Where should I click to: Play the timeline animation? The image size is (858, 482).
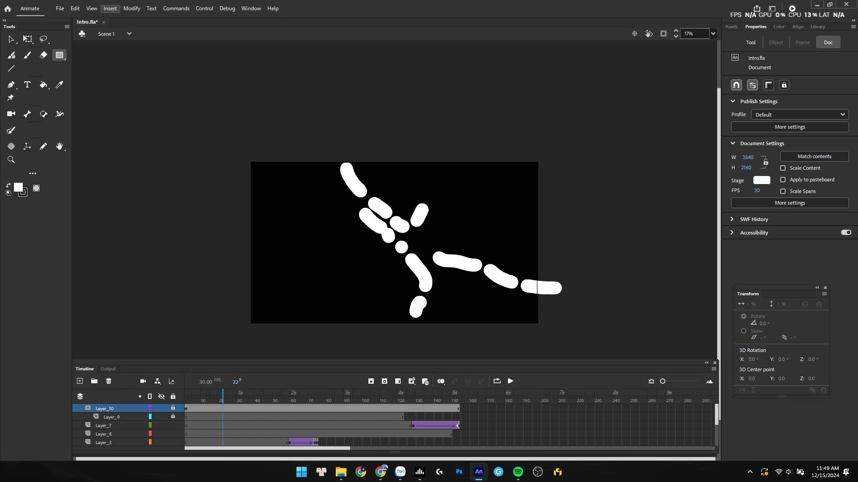[511, 381]
